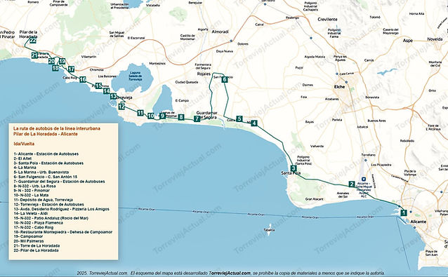Select legend entry '1- Alicante - Estación de Autobuses'
The image size is (448, 277).
(46, 154)
